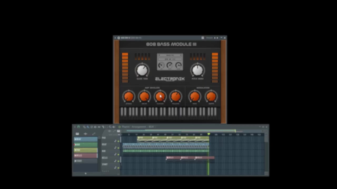This screenshot has width=337, height=189.
Task: Select the Select tool in Playlist
Action: click(x=106, y=127)
